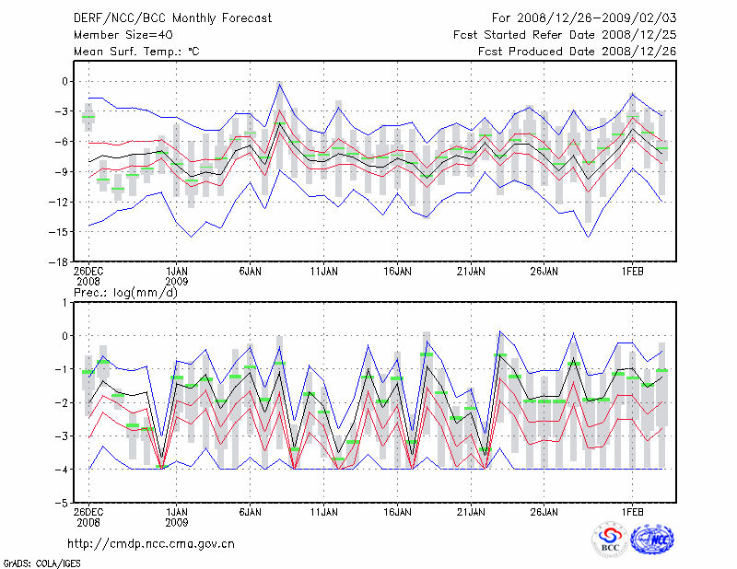Click the Member Size=40 label
Image resolution: width=737 pixels, height=569 pixels.
[x=122, y=35]
